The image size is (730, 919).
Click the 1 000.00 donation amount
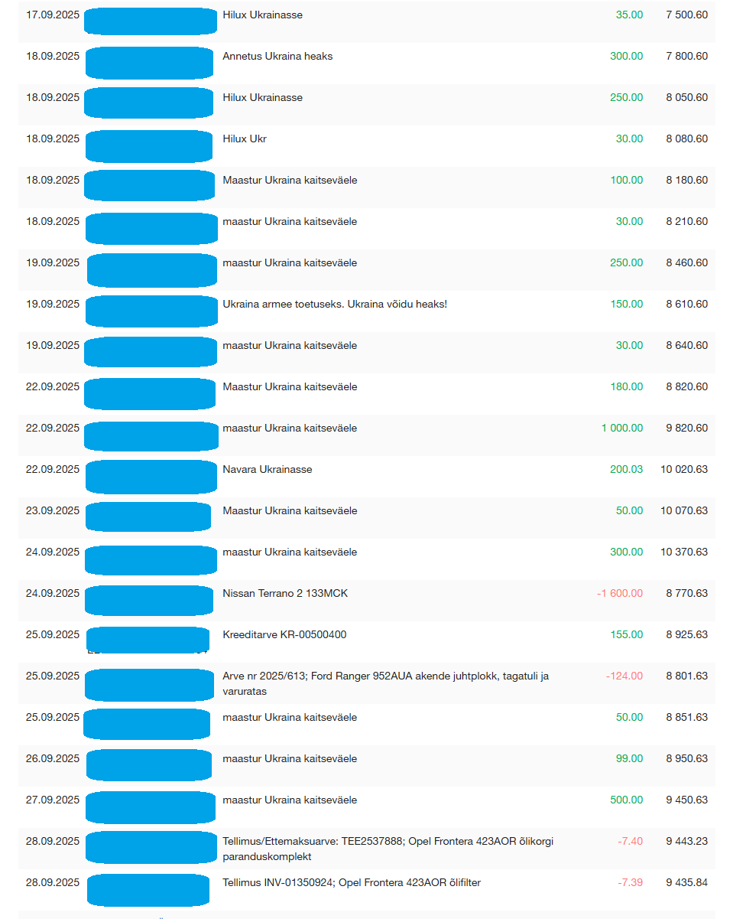point(621,428)
